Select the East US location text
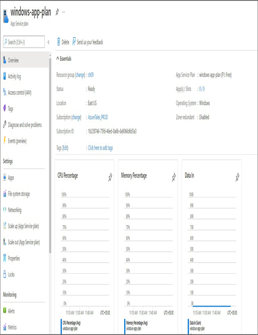Screen dimensions: 258x335 point(92,103)
